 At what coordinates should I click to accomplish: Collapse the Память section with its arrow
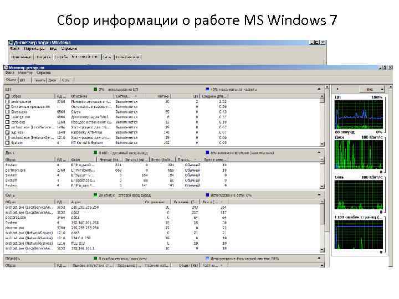pyautogui.click(x=319, y=258)
